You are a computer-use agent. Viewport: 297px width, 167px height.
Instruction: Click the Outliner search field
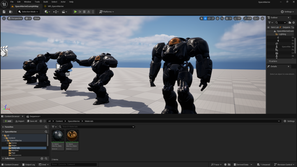click(x=280, y=22)
